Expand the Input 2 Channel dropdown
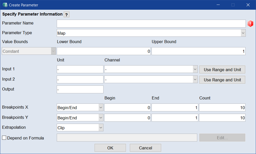The width and height of the screenshot is (256, 154). pyautogui.click(x=151, y=80)
